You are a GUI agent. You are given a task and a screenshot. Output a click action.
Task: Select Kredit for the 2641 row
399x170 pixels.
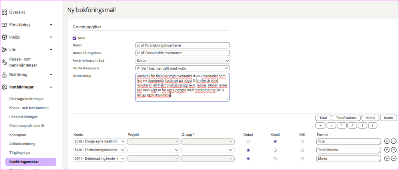click(275, 158)
